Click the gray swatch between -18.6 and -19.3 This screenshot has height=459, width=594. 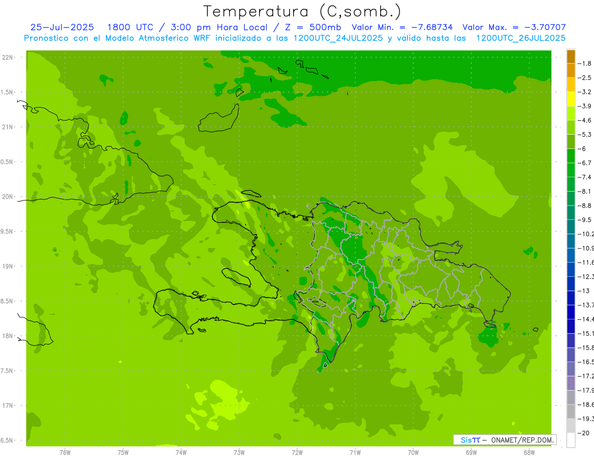point(571,411)
